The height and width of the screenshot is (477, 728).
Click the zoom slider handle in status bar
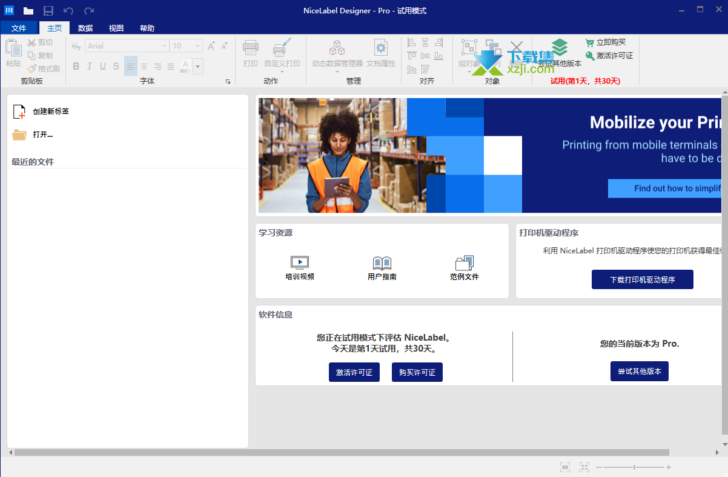click(x=634, y=467)
